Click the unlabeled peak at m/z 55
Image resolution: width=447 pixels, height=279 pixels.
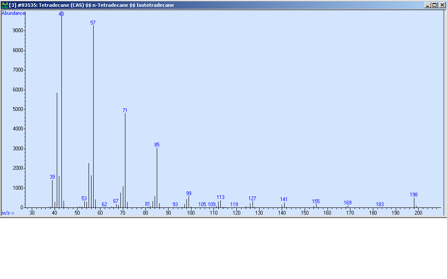click(x=89, y=185)
